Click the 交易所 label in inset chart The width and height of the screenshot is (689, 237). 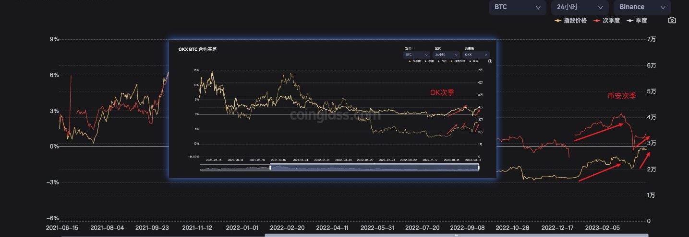(469, 48)
